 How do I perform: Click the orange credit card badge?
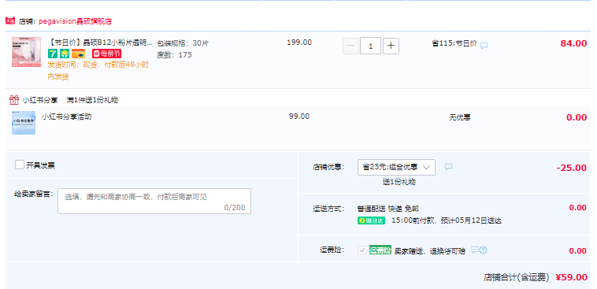(79, 54)
